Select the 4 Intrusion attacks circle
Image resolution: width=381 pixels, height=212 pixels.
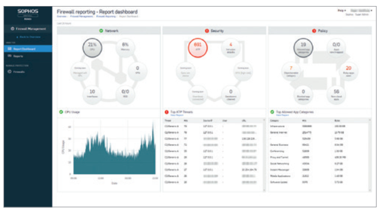pos(230,48)
